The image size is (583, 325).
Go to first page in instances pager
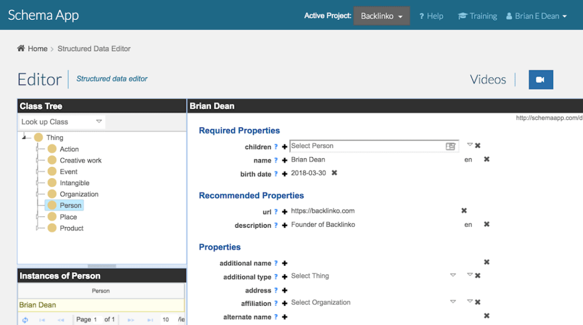click(x=42, y=320)
